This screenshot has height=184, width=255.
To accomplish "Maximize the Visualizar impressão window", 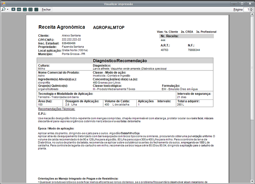I will [242, 4].
